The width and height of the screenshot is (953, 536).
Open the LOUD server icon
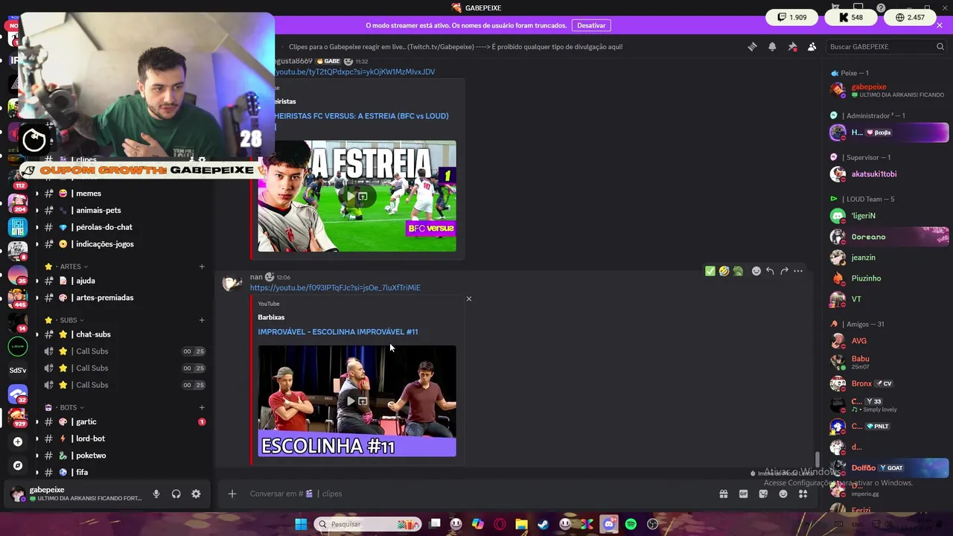click(x=18, y=346)
